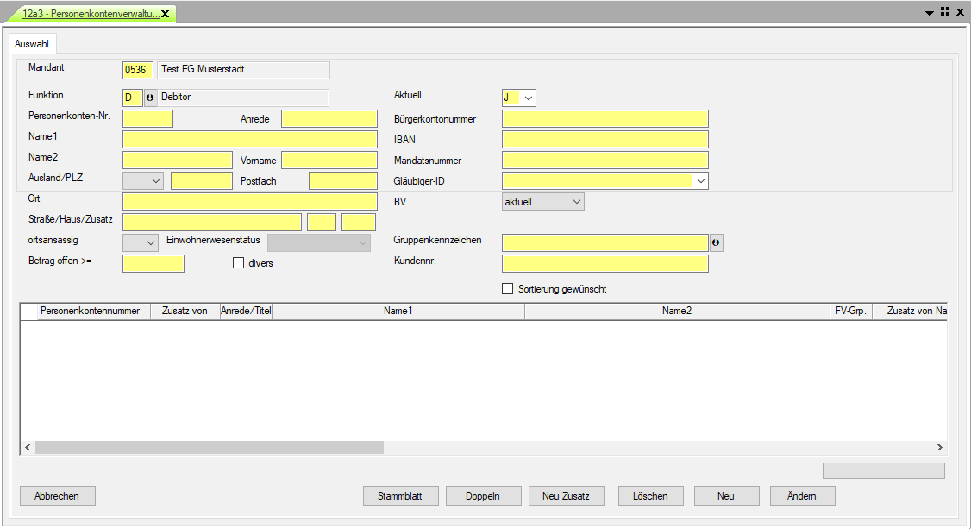The width and height of the screenshot is (971, 529).
Task: Tick the Sortierung gewünscht checkbox
Action: click(508, 289)
